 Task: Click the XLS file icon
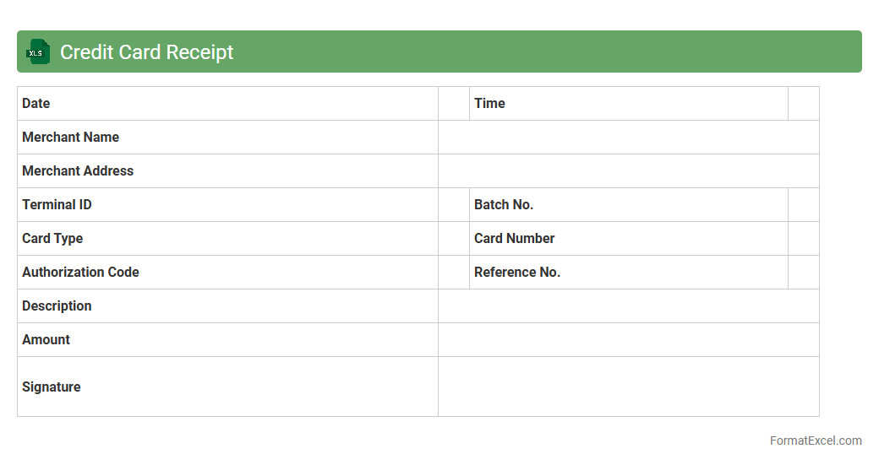pyautogui.click(x=37, y=51)
